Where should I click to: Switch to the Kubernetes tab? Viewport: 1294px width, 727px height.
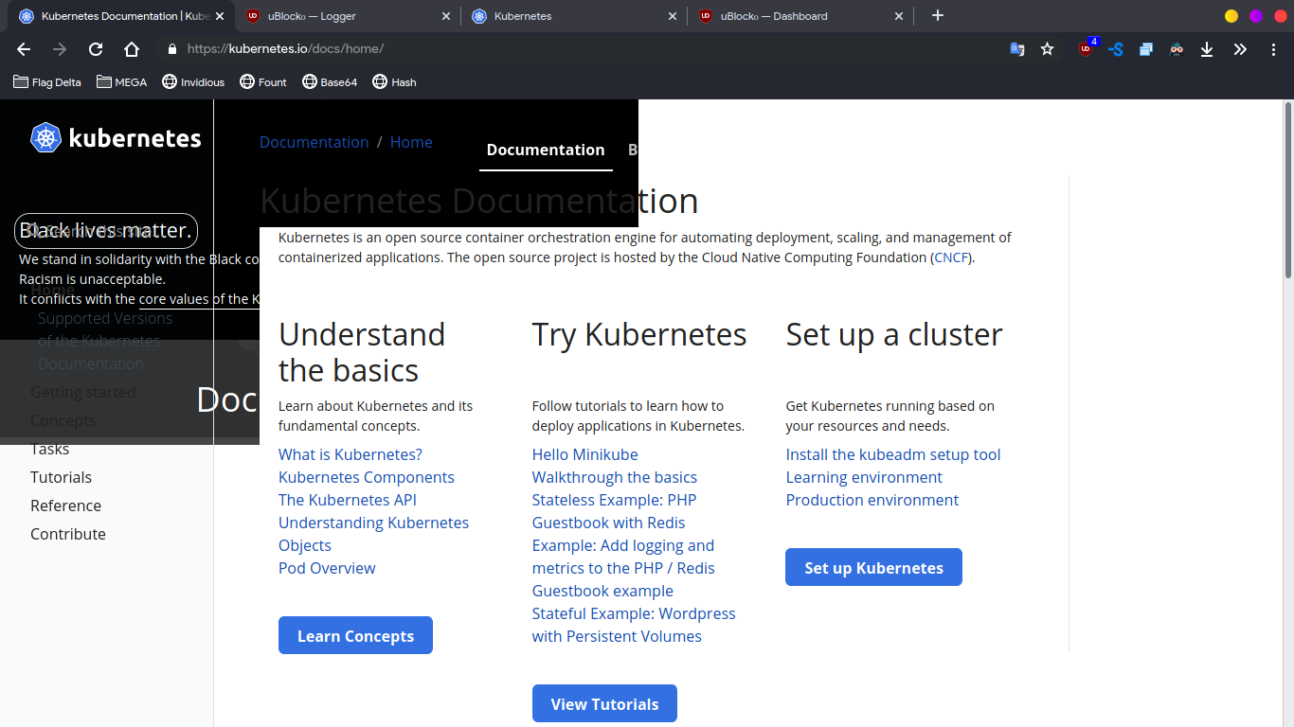click(x=575, y=16)
